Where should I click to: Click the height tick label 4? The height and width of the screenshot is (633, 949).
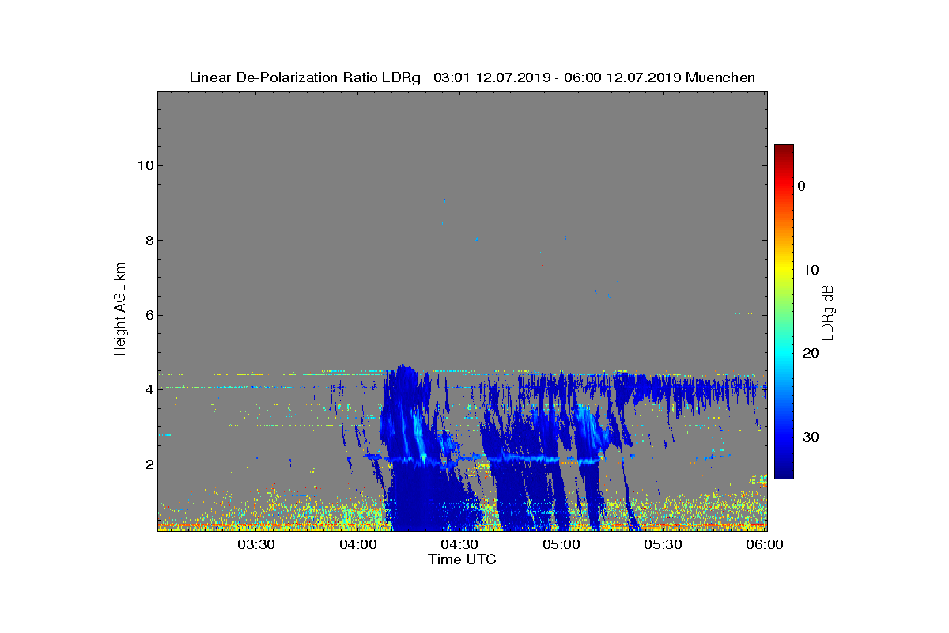tap(148, 389)
